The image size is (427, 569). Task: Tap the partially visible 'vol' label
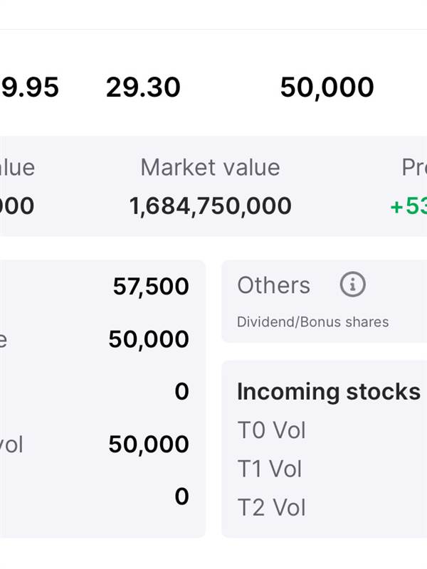coord(11,445)
